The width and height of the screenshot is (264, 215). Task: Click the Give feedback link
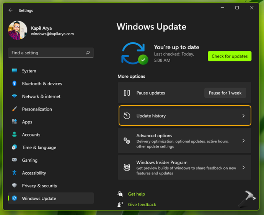pos(142,205)
